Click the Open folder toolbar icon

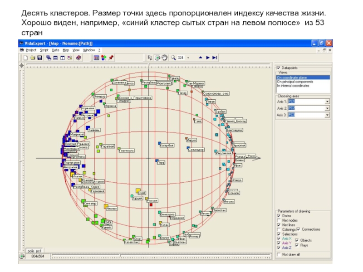tap(32, 58)
